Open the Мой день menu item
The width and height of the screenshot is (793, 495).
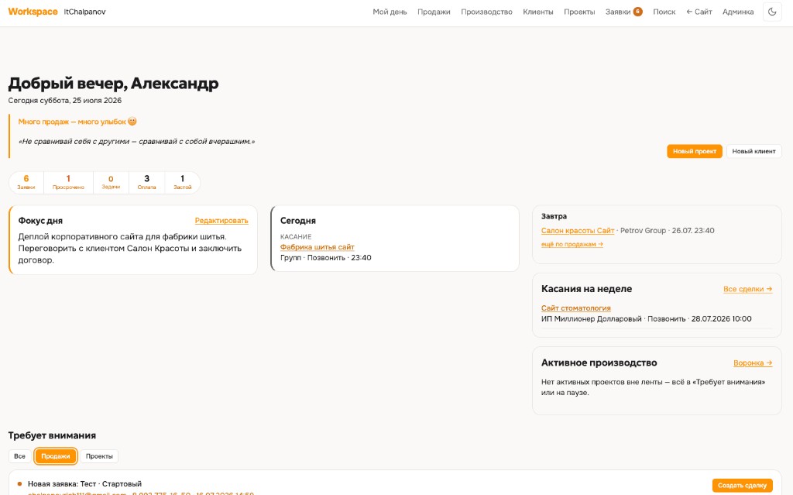[x=390, y=12]
